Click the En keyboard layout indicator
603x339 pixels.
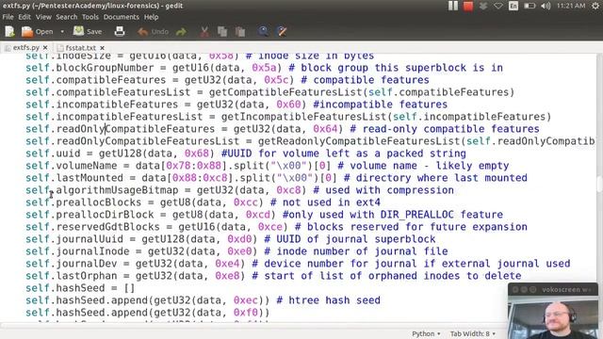coord(513,6)
